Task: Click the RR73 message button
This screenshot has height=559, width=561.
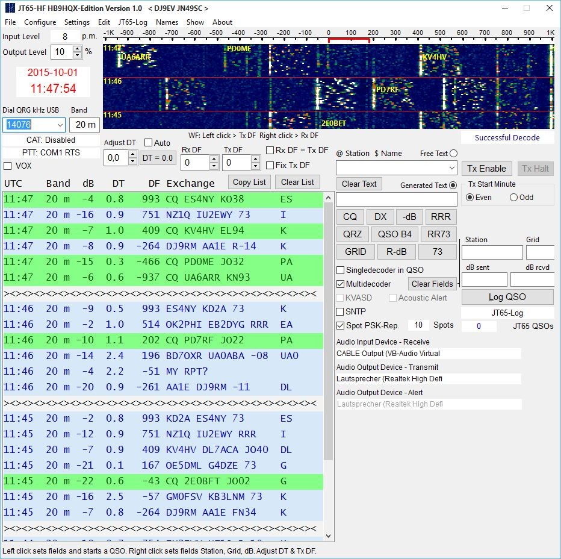Action: [439, 234]
